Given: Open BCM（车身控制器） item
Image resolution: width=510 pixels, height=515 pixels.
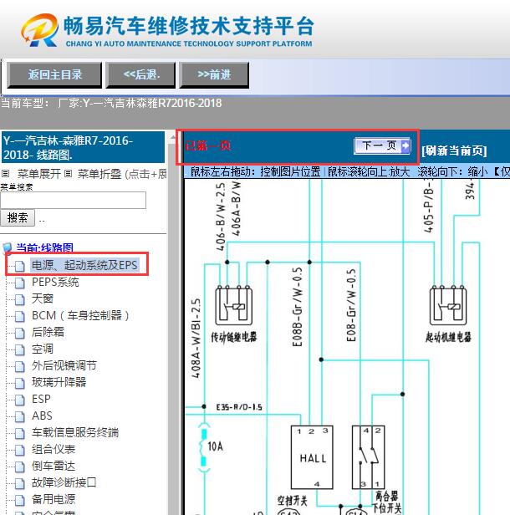Looking at the screenshot, I should tap(80, 316).
